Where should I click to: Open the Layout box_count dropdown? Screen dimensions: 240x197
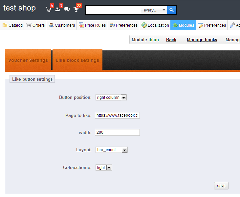(111, 150)
